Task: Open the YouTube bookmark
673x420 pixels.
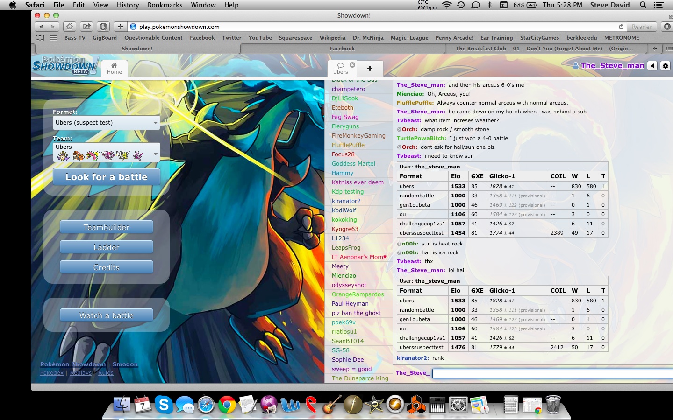Action: (x=260, y=38)
